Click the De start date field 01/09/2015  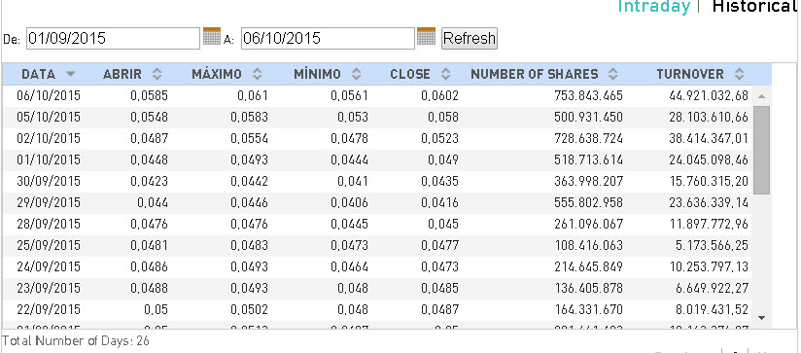tap(113, 38)
